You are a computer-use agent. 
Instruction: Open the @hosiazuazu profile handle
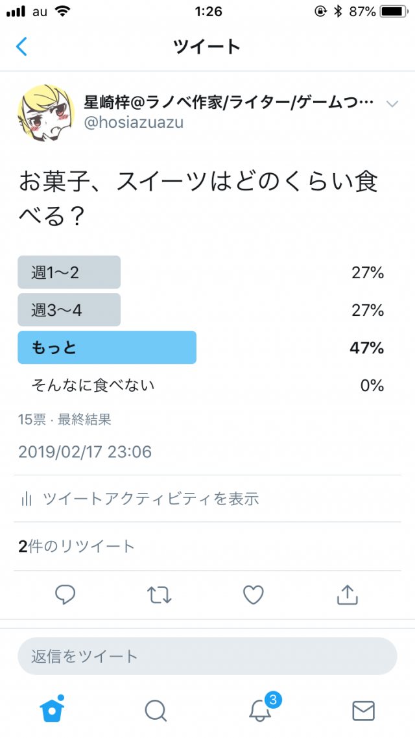[134, 122]
